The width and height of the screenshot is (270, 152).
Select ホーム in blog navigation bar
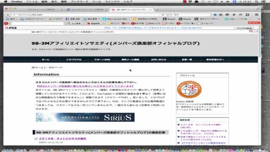coord(46,60)
